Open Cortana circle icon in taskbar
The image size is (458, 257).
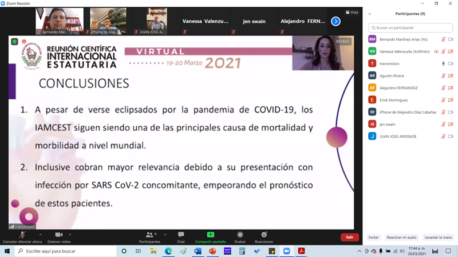tap(124, 251)
